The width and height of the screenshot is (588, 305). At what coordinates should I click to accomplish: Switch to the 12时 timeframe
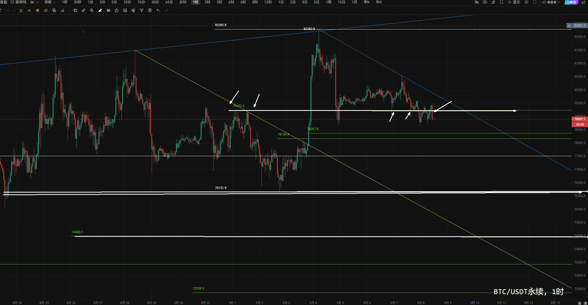(268, 2)
